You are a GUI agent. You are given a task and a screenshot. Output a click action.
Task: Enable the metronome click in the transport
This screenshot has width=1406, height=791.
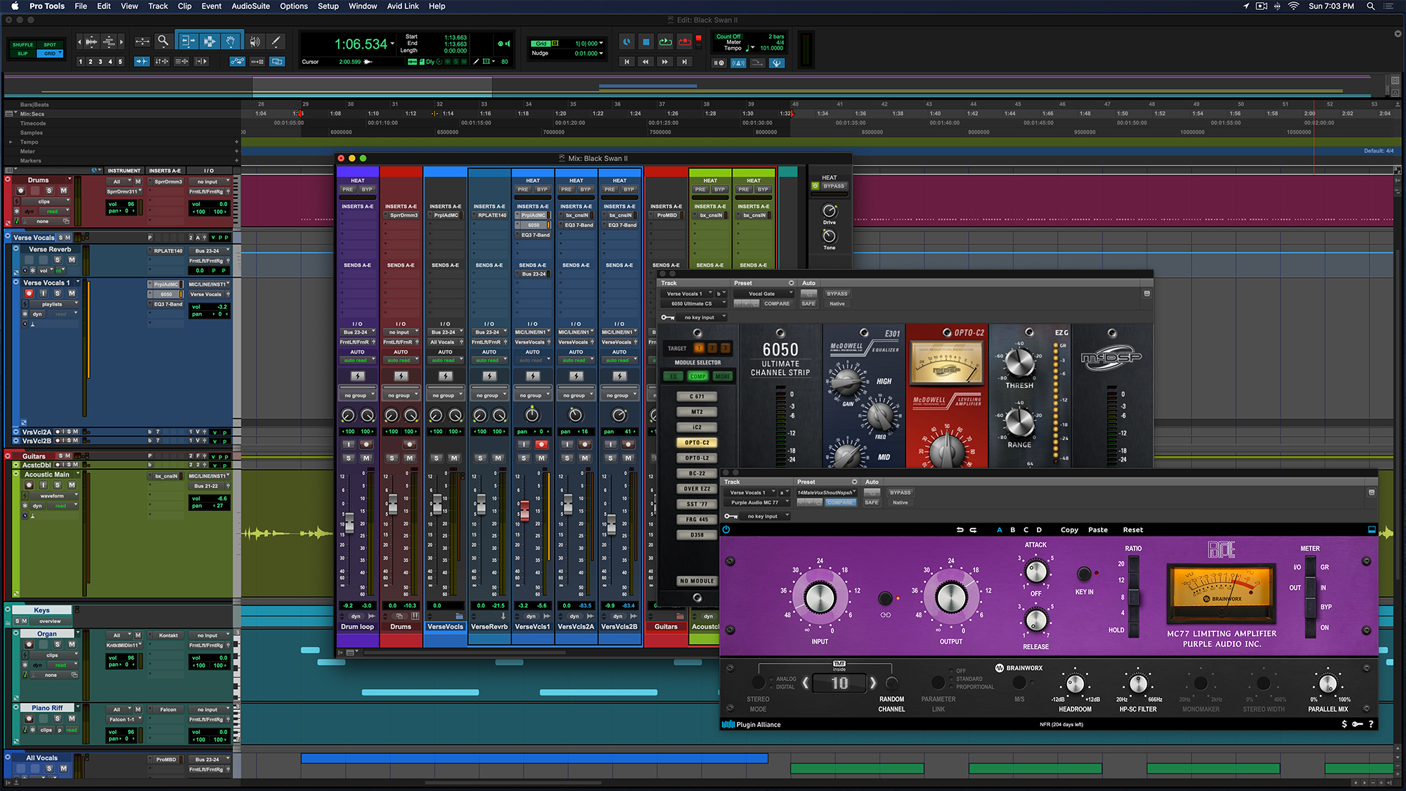[739, 63]
